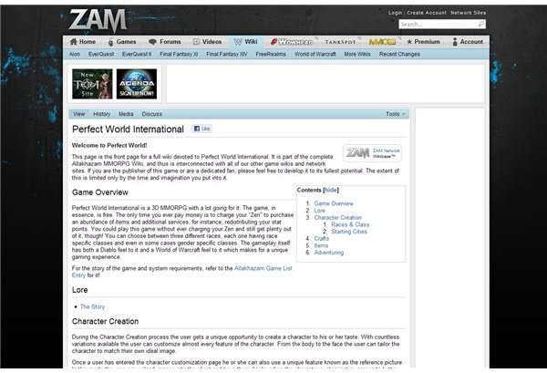Screen dimensions: 547x373
Task: Open the World of Warcraft wiki
Action: (x=315, y=54)
